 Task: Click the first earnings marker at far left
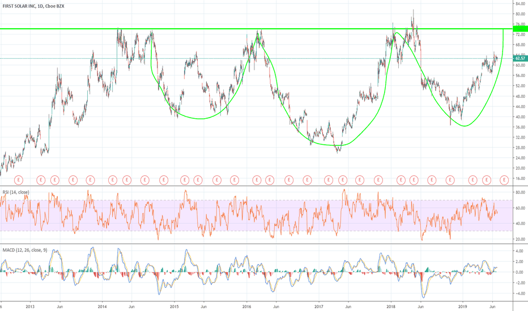coord(19,180)
